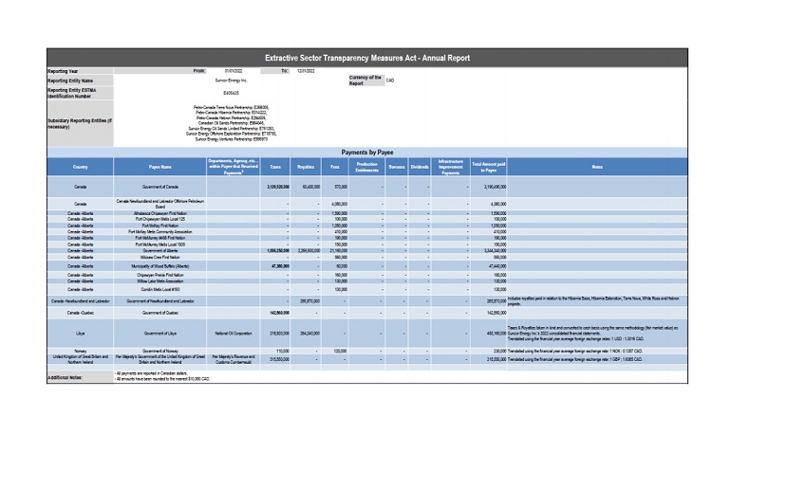Select 'Fort Chipewyan Metis Local 125' cell
Viewport: 806px width, 488px height.
160,219
